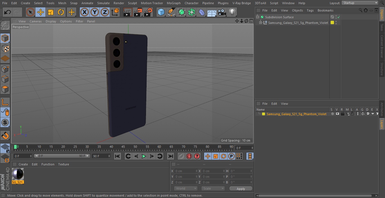This screenshot has width=385, height=198.
Task: Add a light object
Action: 232,12
